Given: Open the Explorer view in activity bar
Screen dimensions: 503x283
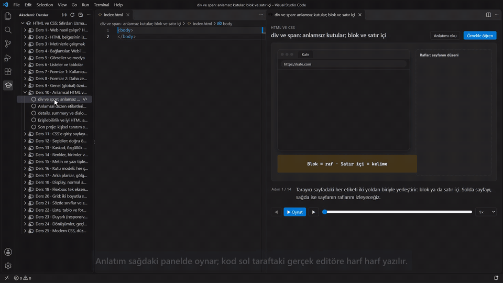Looking at the screenshot, I should [8, 16].
